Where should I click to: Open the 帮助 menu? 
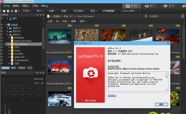[45, 6]
